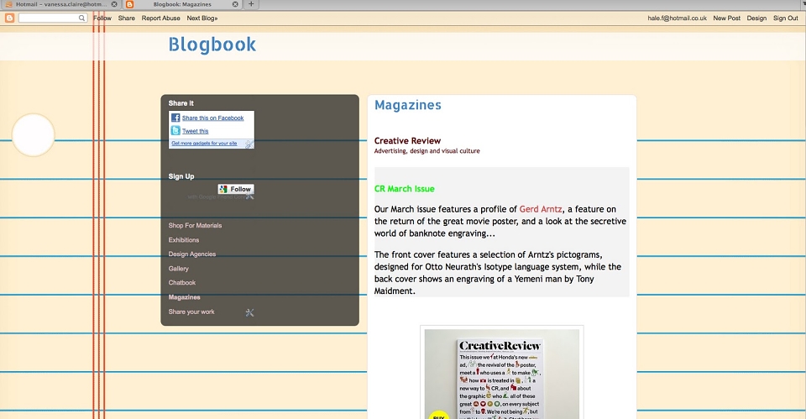Screen dimensions: 806x419
Task: Click the Sign Up widget heading
Action: (181, 176)
